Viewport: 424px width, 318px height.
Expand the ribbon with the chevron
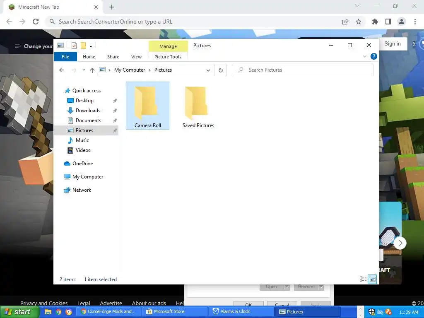point(364,56)
